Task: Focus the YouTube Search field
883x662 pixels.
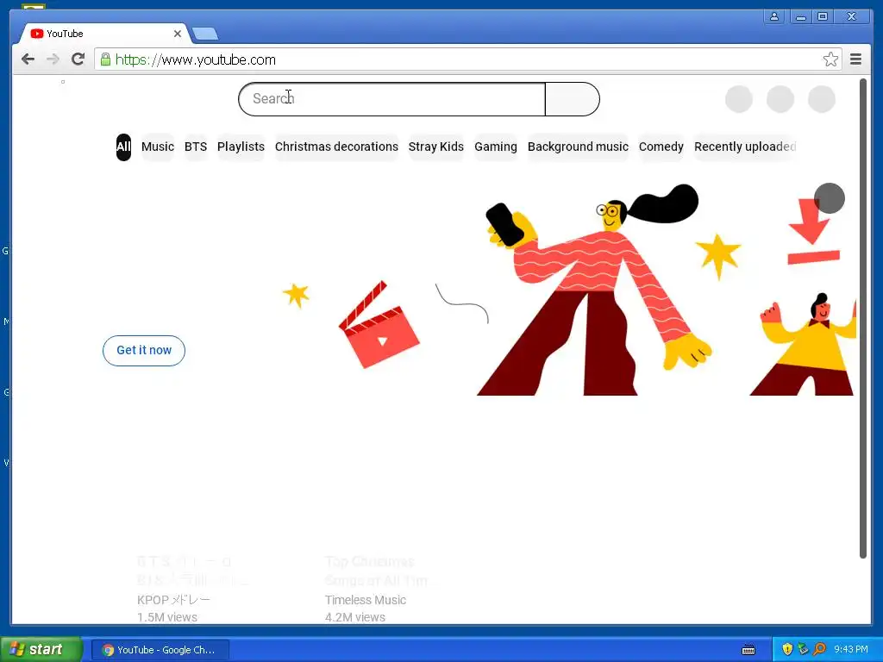Action: click(392, 99)
